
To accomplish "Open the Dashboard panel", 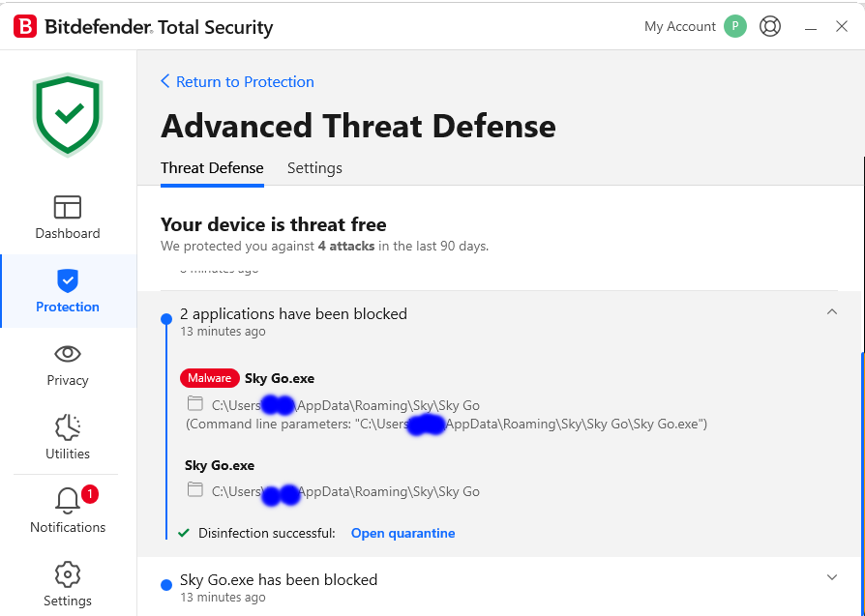I will 67,217.
